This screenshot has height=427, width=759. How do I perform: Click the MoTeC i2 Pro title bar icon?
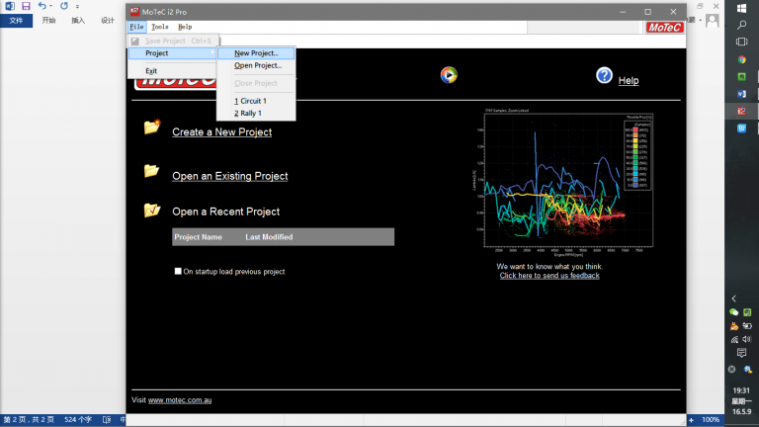134,12
